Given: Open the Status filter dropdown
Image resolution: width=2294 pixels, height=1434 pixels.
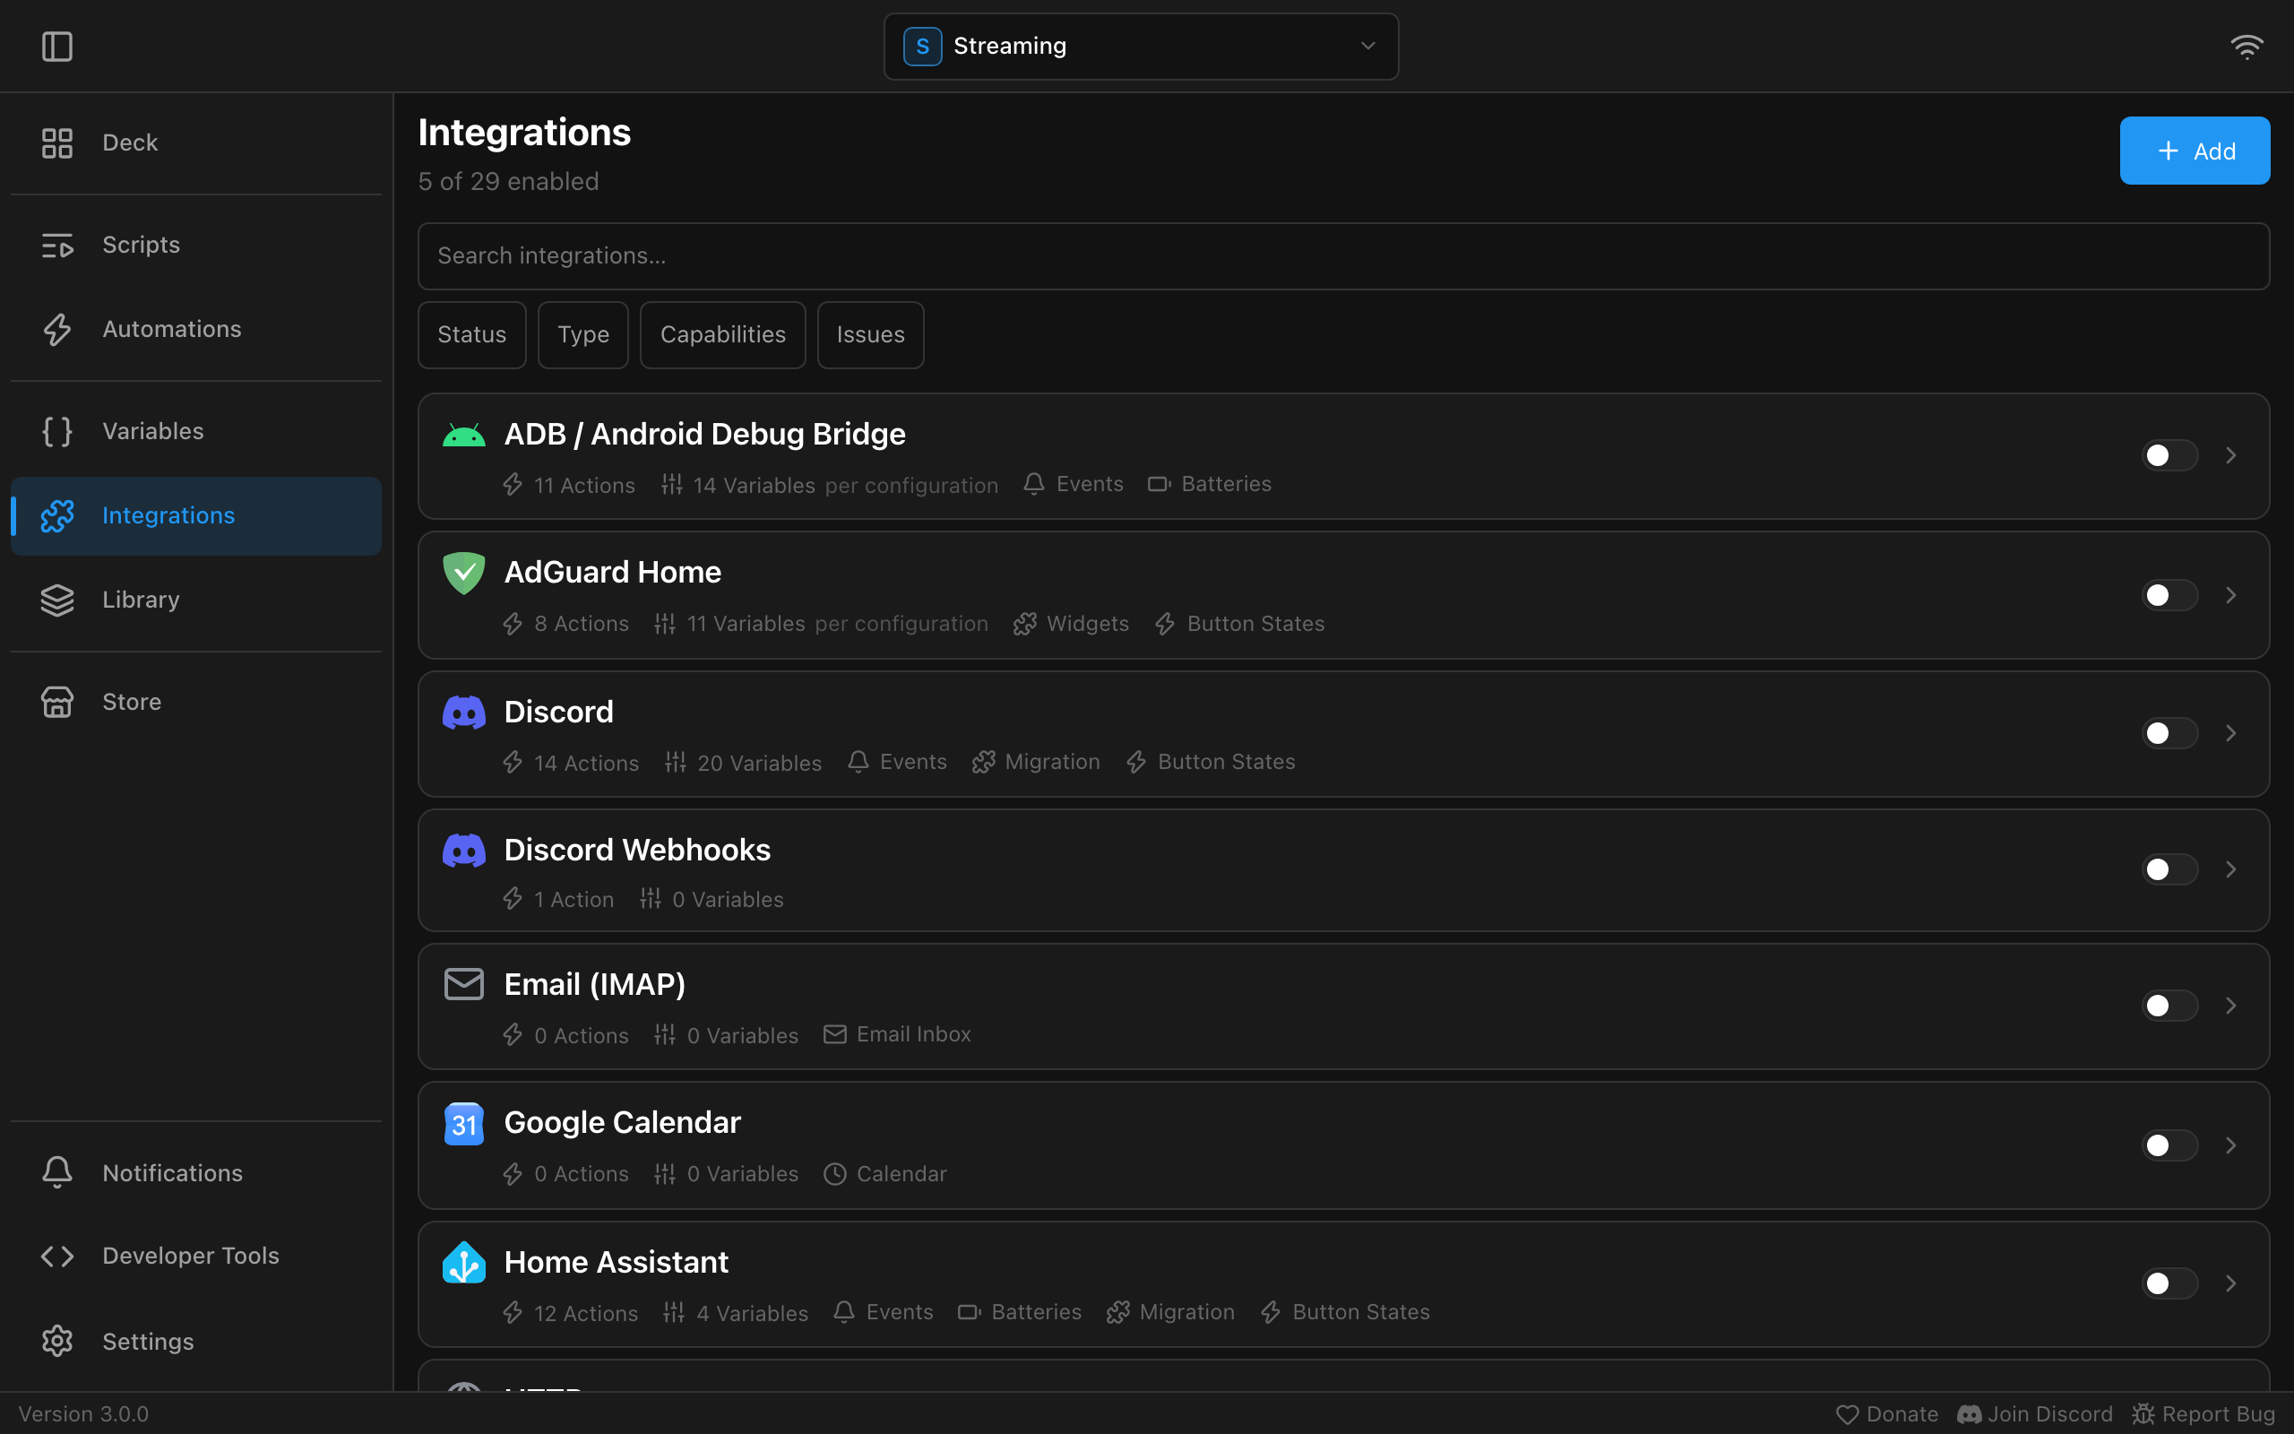Looking at the screenshot, I should [472, 335].
